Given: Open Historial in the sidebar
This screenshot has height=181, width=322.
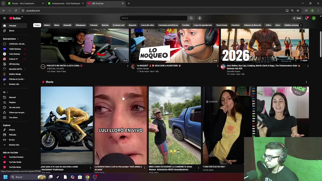Looking at the screenshot, I should click(x=14, y=97).
